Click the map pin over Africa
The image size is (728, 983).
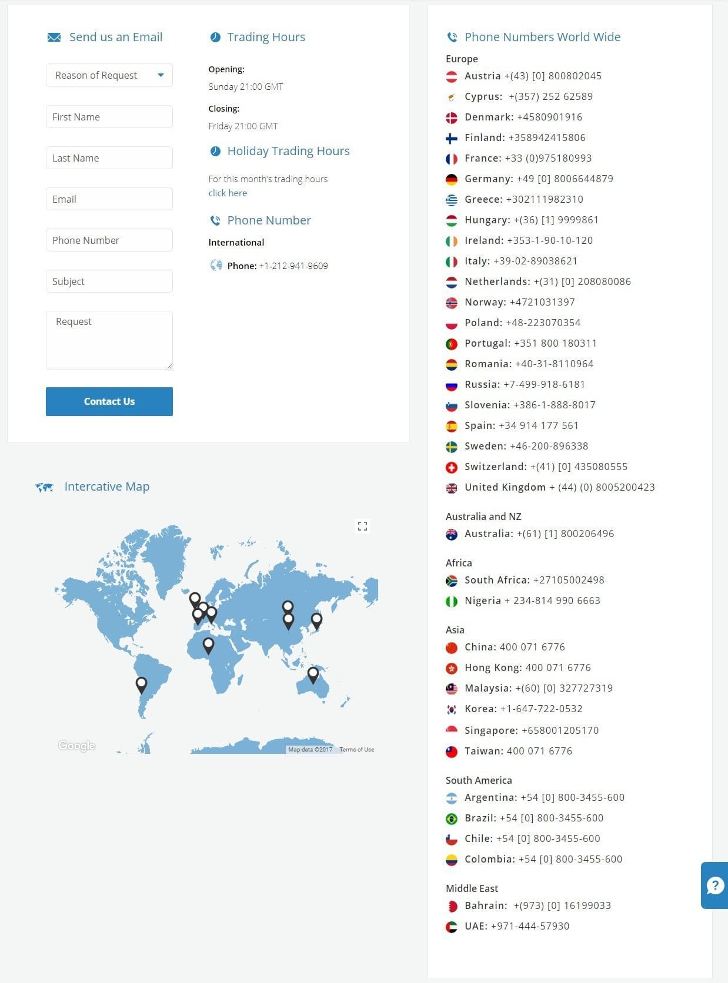tap(208, 646)
